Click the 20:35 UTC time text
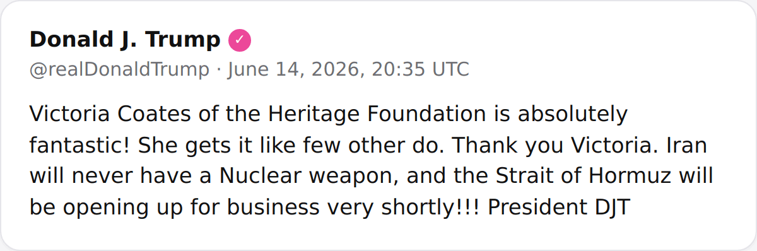 tap(420, 69)
